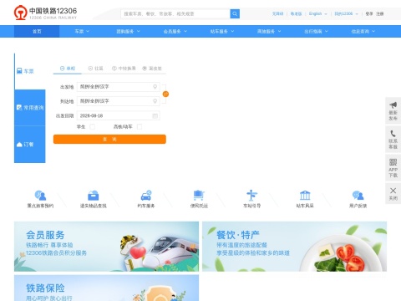Click the 敬老版 senior version link

[296, 13]
